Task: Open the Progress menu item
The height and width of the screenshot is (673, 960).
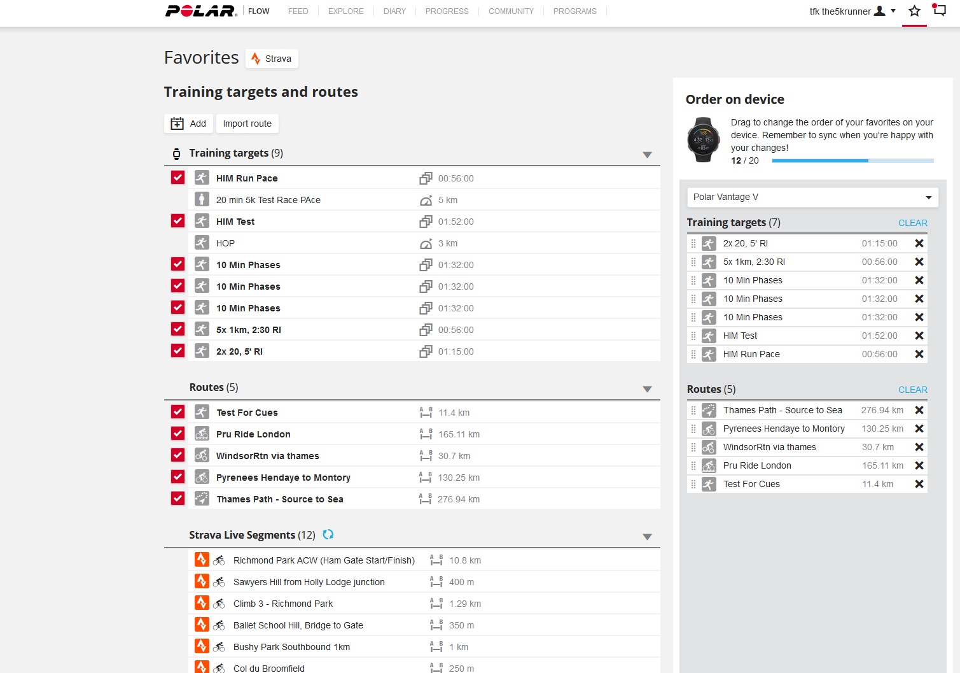Action: 447,11
